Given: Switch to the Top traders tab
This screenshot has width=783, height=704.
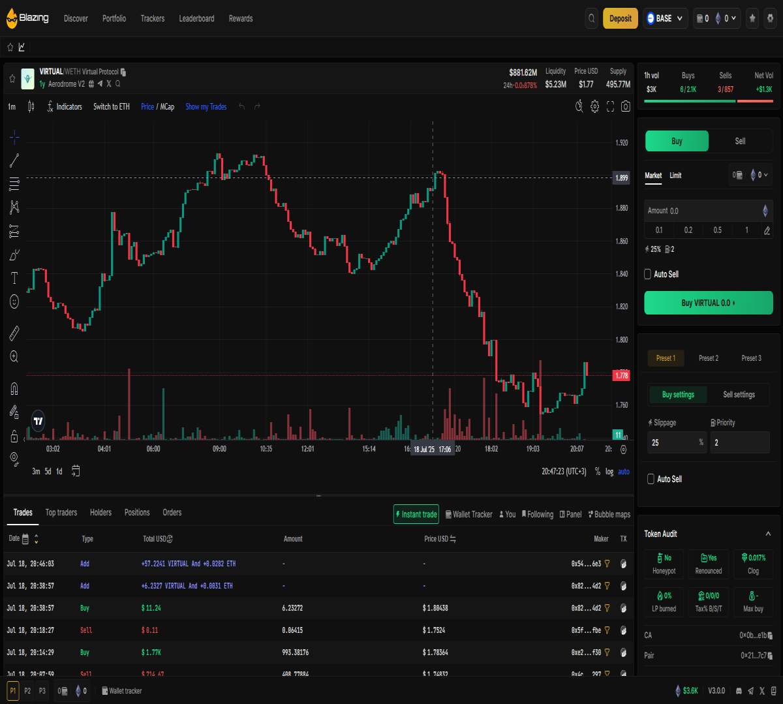Looking at the screenshot, I should (x=61, y=512).
